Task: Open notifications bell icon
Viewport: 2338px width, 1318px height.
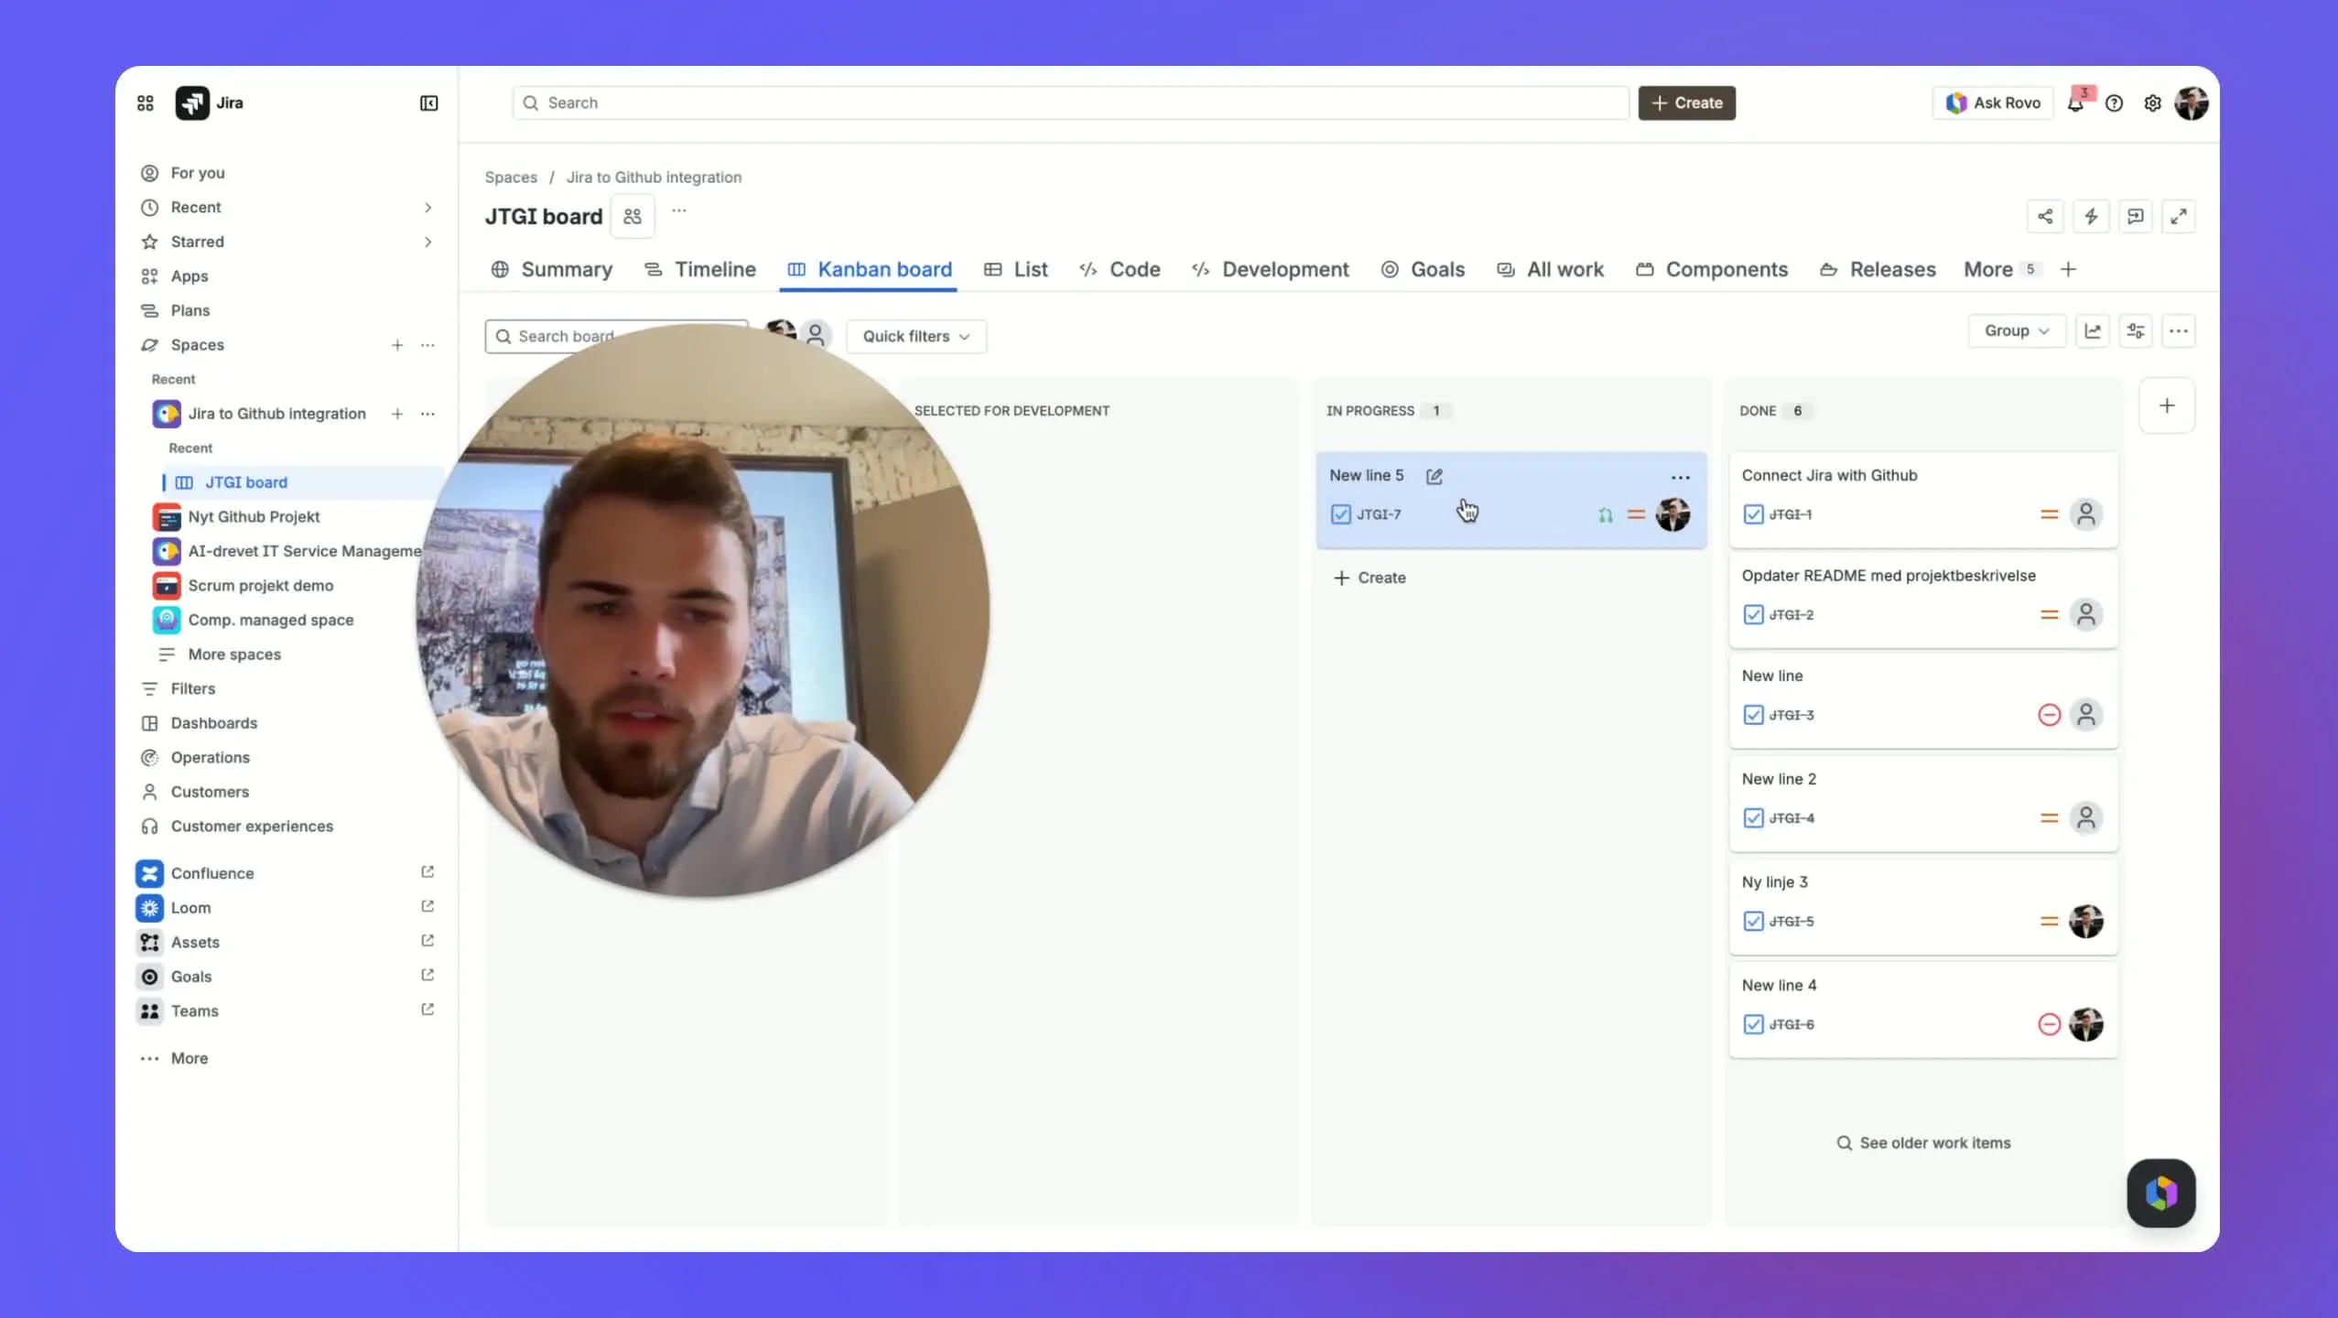Action: coord(2076,103)
